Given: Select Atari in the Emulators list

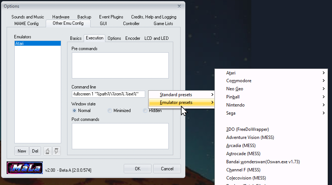Looking at the screenshot, I should 38,43.
